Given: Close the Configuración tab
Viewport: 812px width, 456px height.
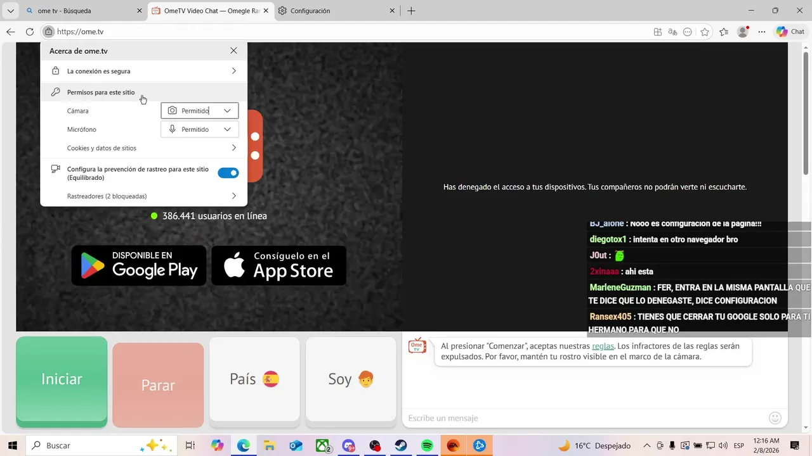Looking at the screenshot, I should (x=392, y=11).
